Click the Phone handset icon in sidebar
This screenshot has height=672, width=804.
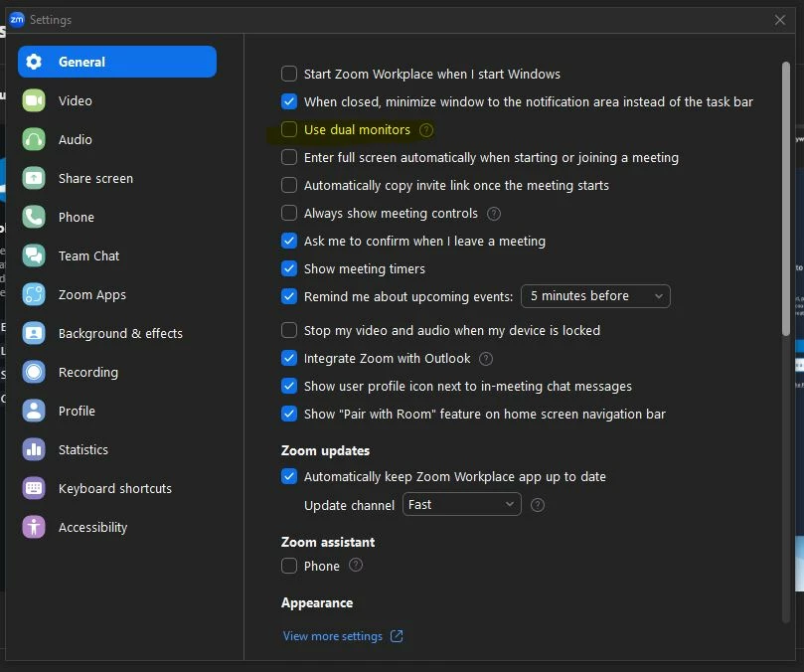(x=34, y=217)
